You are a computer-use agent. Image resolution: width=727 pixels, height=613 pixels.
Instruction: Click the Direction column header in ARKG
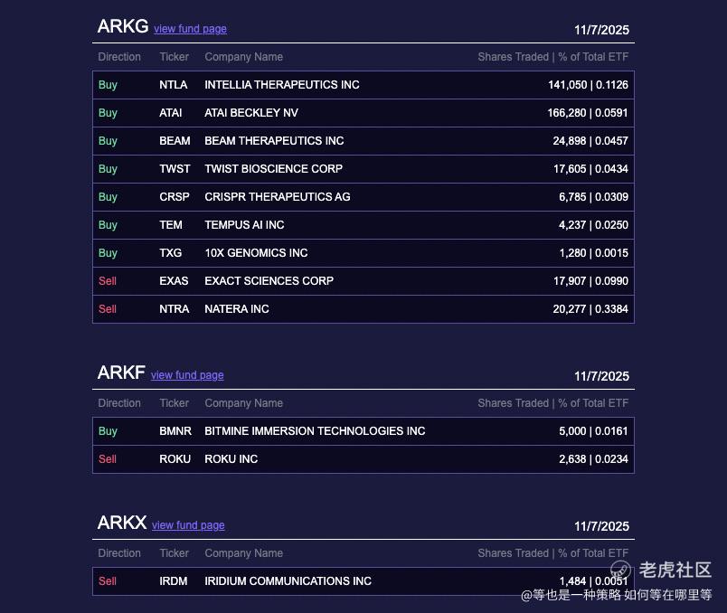pos(119,57)
